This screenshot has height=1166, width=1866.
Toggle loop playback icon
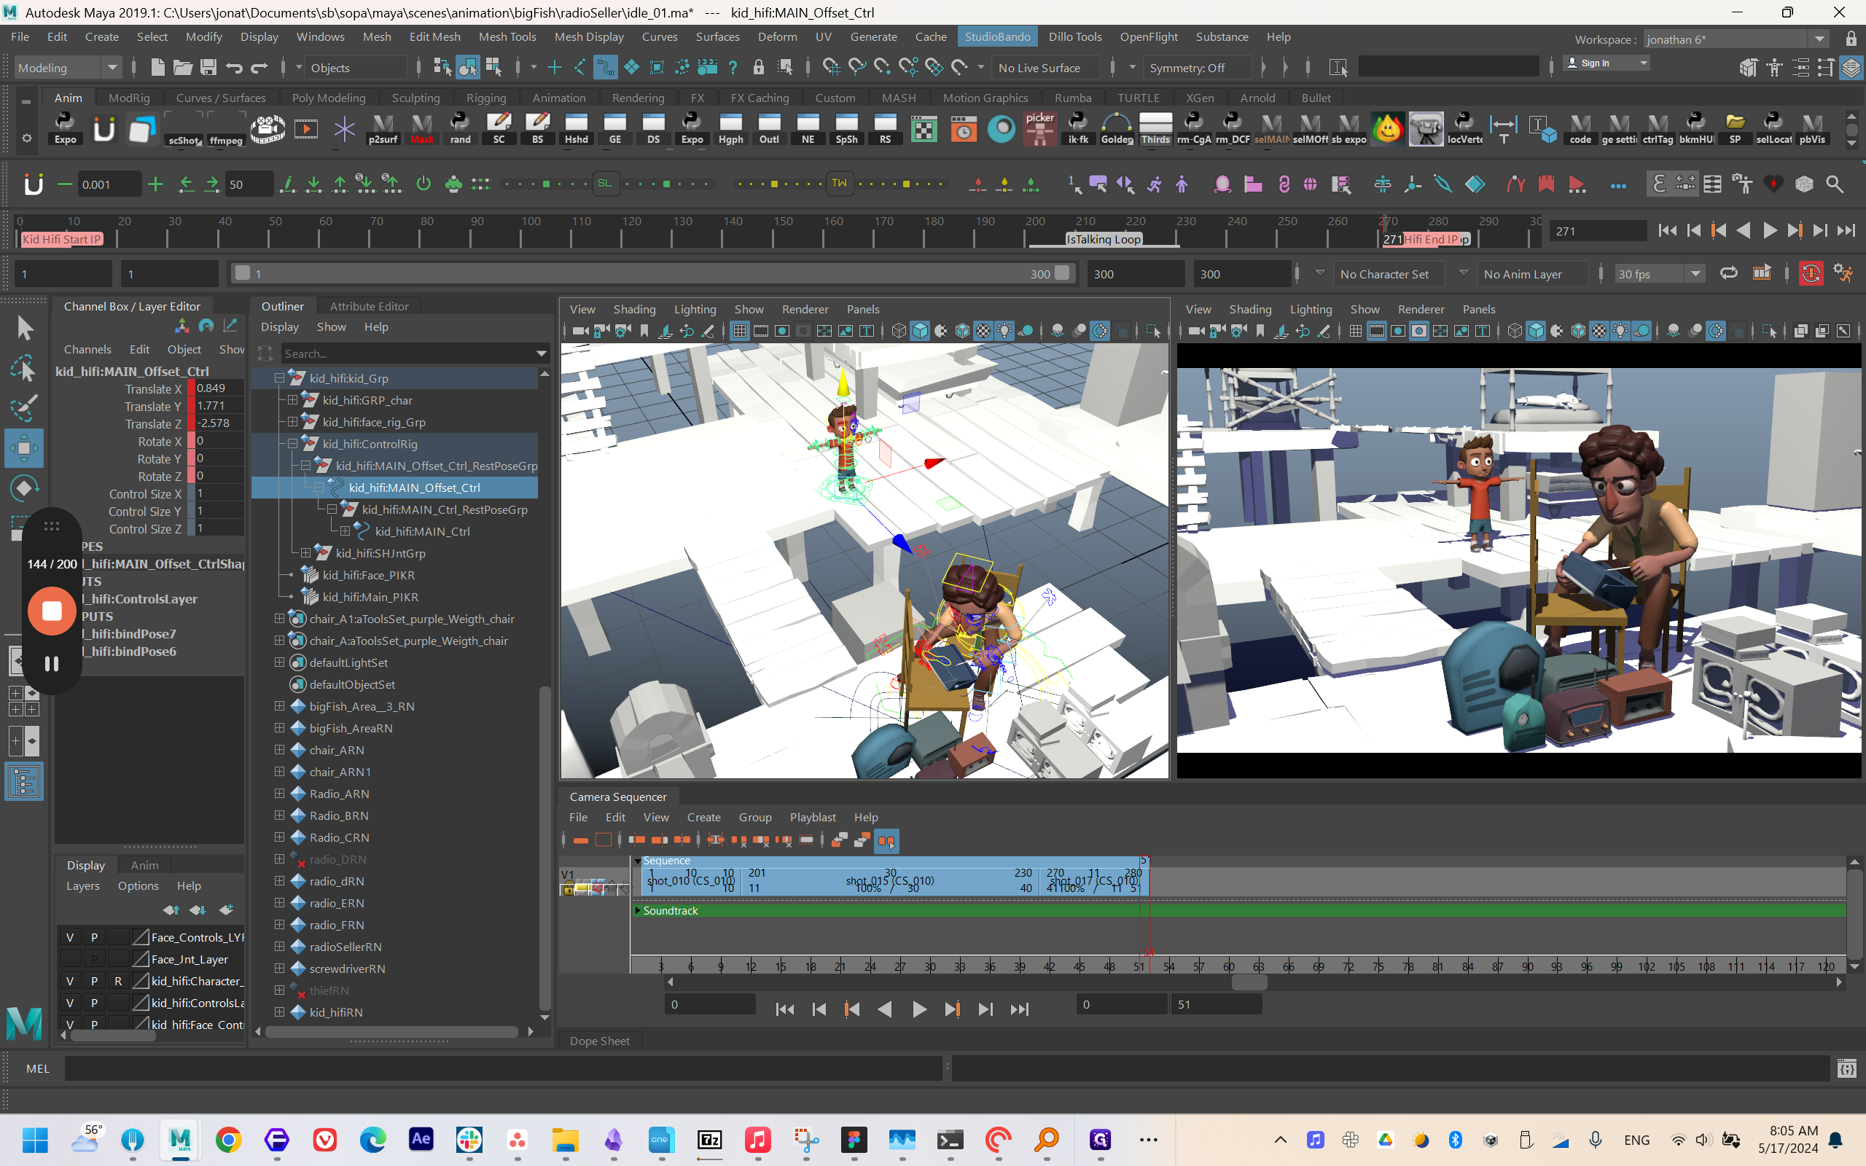click(1729, 274)
